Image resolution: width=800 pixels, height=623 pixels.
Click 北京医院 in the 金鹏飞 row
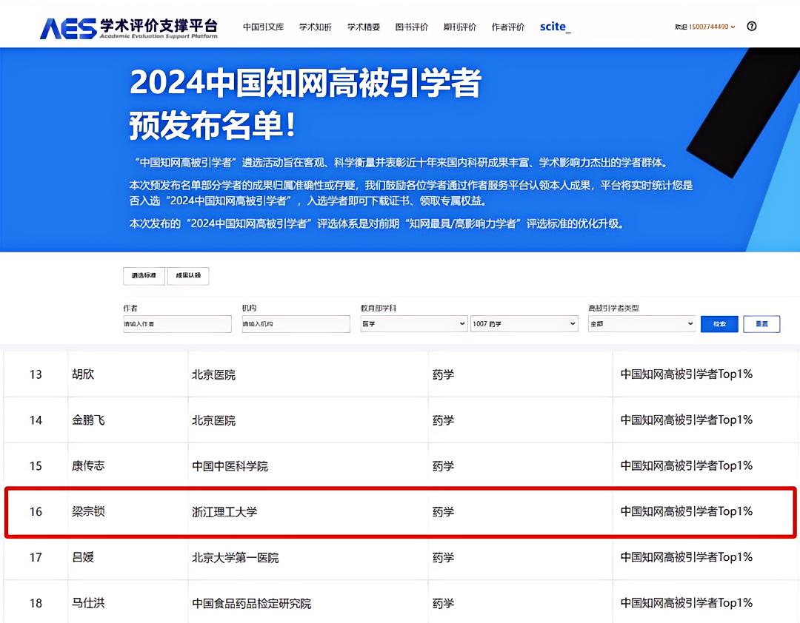coord(214,420)
